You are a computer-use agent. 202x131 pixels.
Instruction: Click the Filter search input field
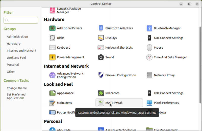pos(21,20)
